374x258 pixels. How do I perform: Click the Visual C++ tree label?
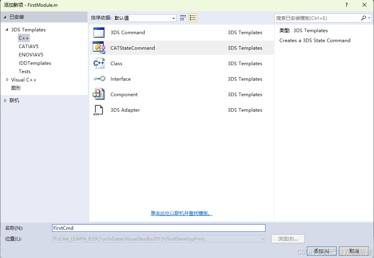click(23, 80)
